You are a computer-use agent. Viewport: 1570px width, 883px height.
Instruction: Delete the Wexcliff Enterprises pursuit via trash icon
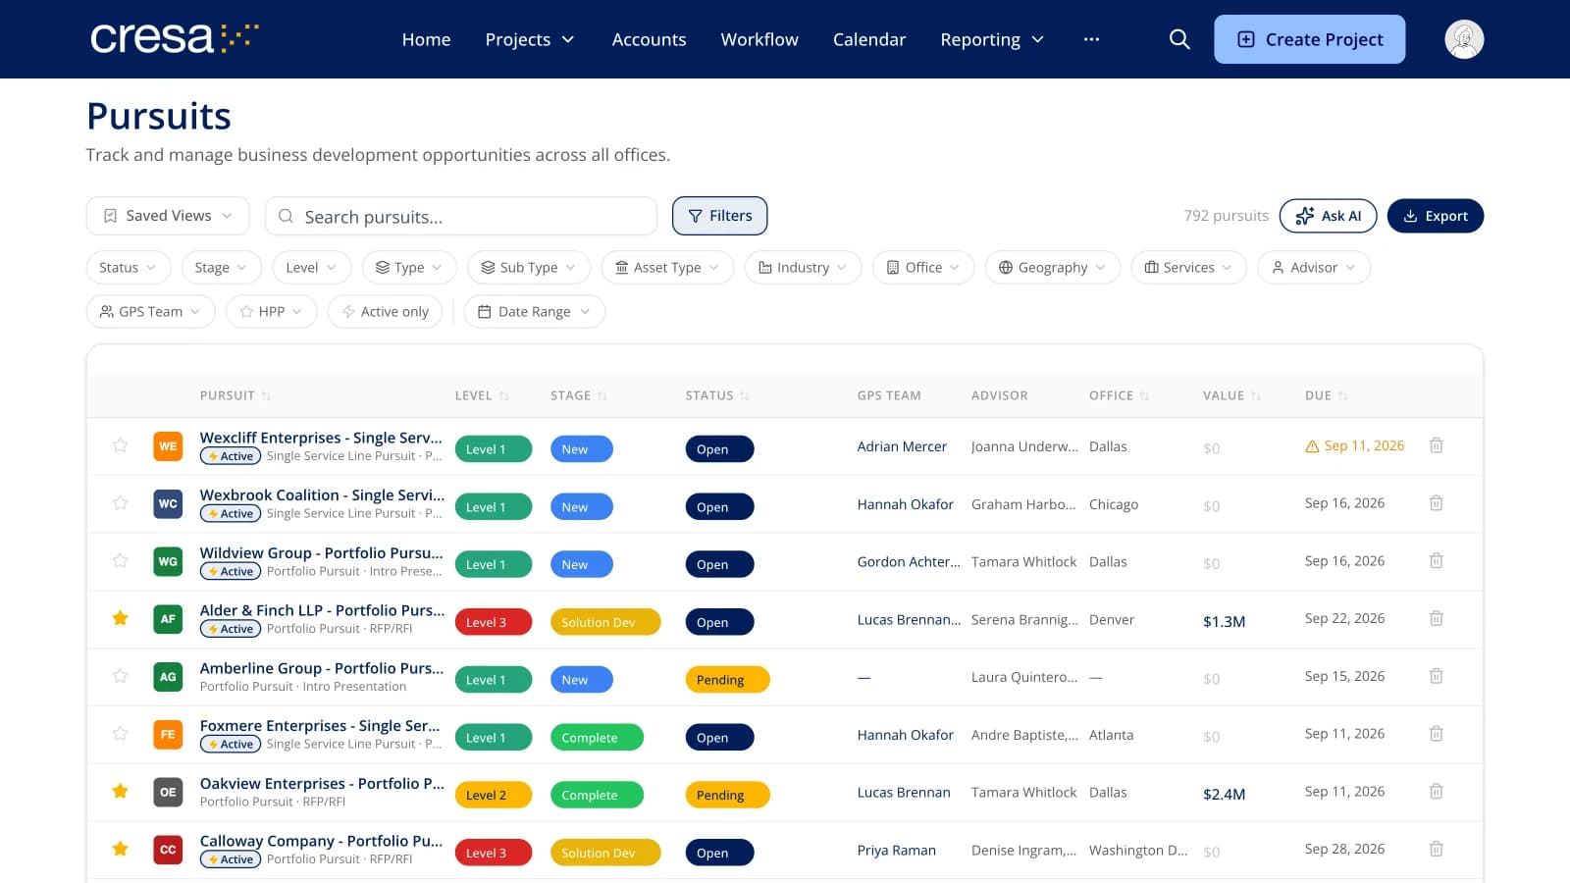[1436, 445]
